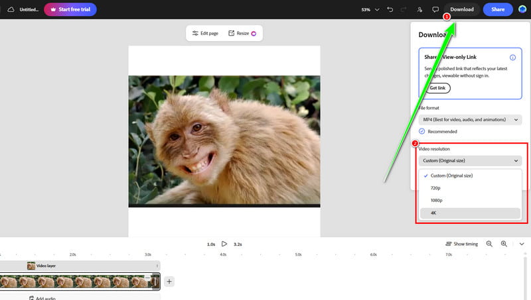Image resolution: width=531 pixels, height=300 pixels.
Task: Zoom out the timeline
Action: pos(489,244)
